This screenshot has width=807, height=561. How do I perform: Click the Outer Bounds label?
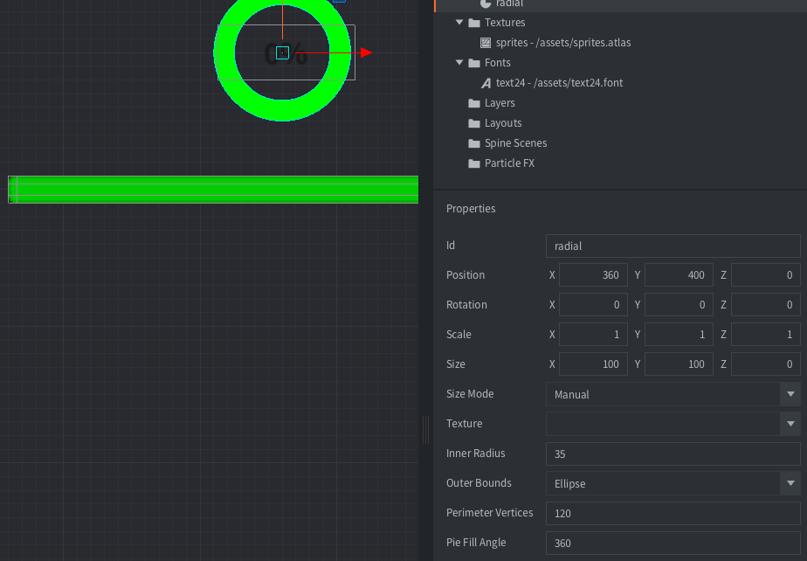[x=479, y=483]
